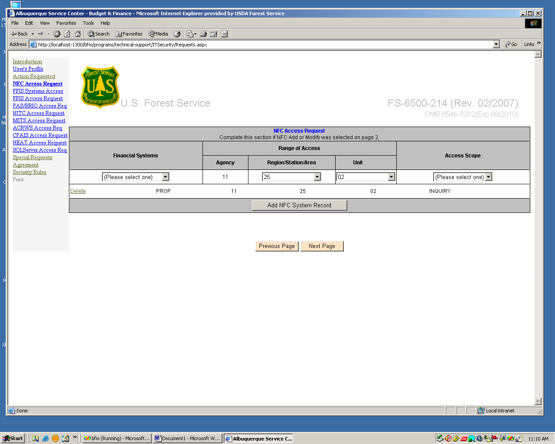
Task: Click the Stop loading icon in toolbar
Action: pos(57,34)
